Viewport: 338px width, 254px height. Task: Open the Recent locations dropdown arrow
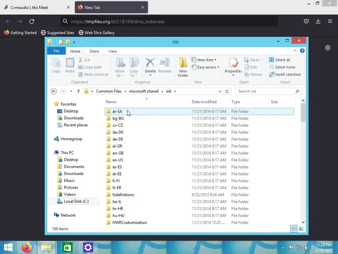pyautogui.click(x=71, y=91)
